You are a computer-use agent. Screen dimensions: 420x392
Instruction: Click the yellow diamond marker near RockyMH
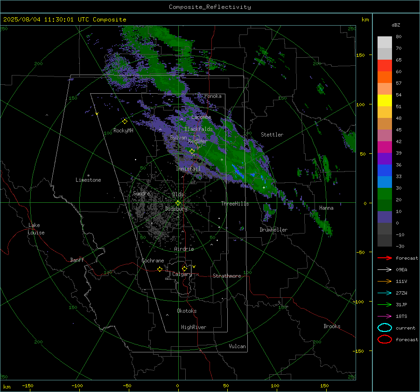pyautogui.click(x=125, y=122)
